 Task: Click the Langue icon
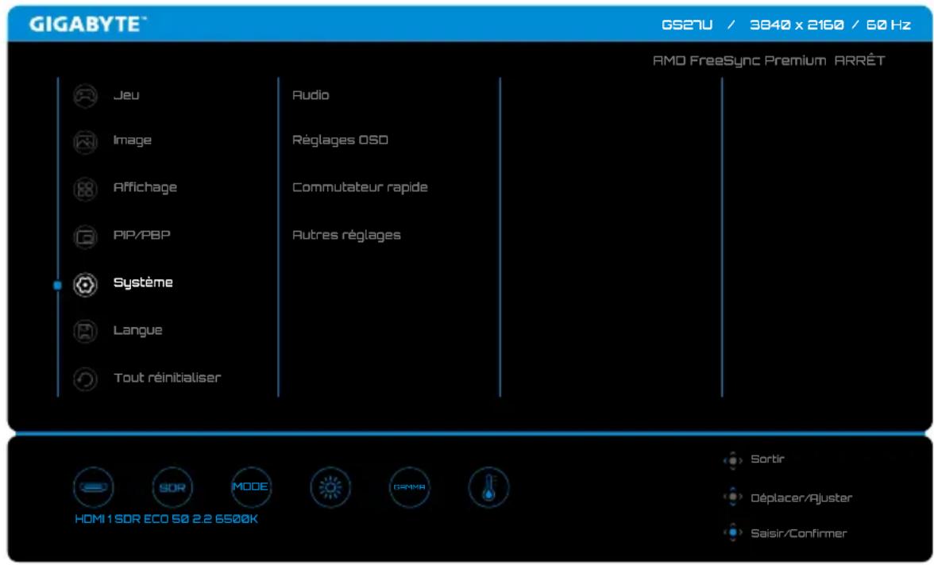[85, 332]
